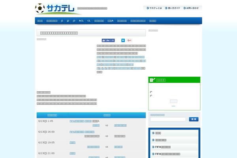Viewport: 237px width, 158px height.
Task: Open the J3 navigation tab
Action: 74,21
